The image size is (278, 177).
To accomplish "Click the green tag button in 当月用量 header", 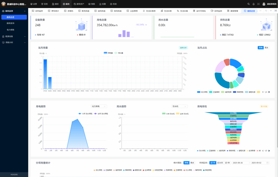I will tap(183, 47).
